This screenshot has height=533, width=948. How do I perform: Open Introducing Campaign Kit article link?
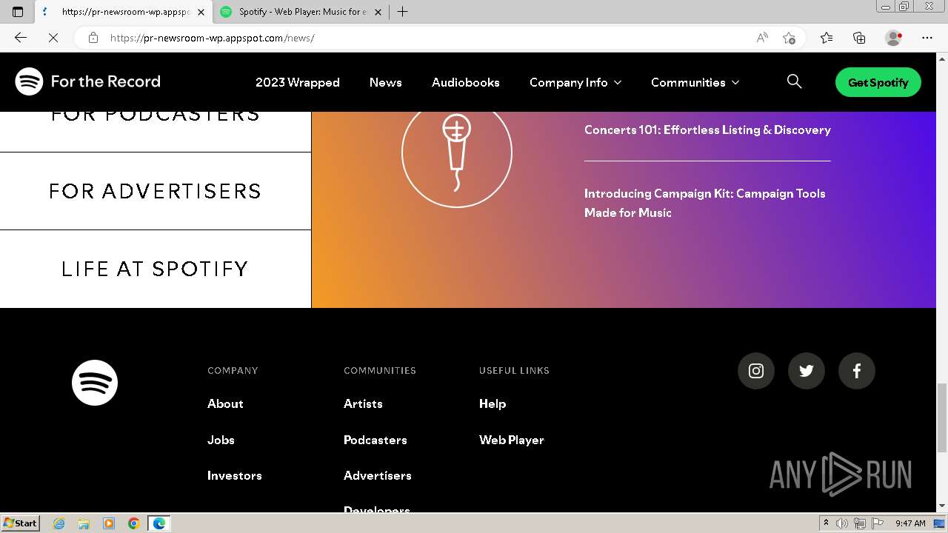[x=704, y=203]
